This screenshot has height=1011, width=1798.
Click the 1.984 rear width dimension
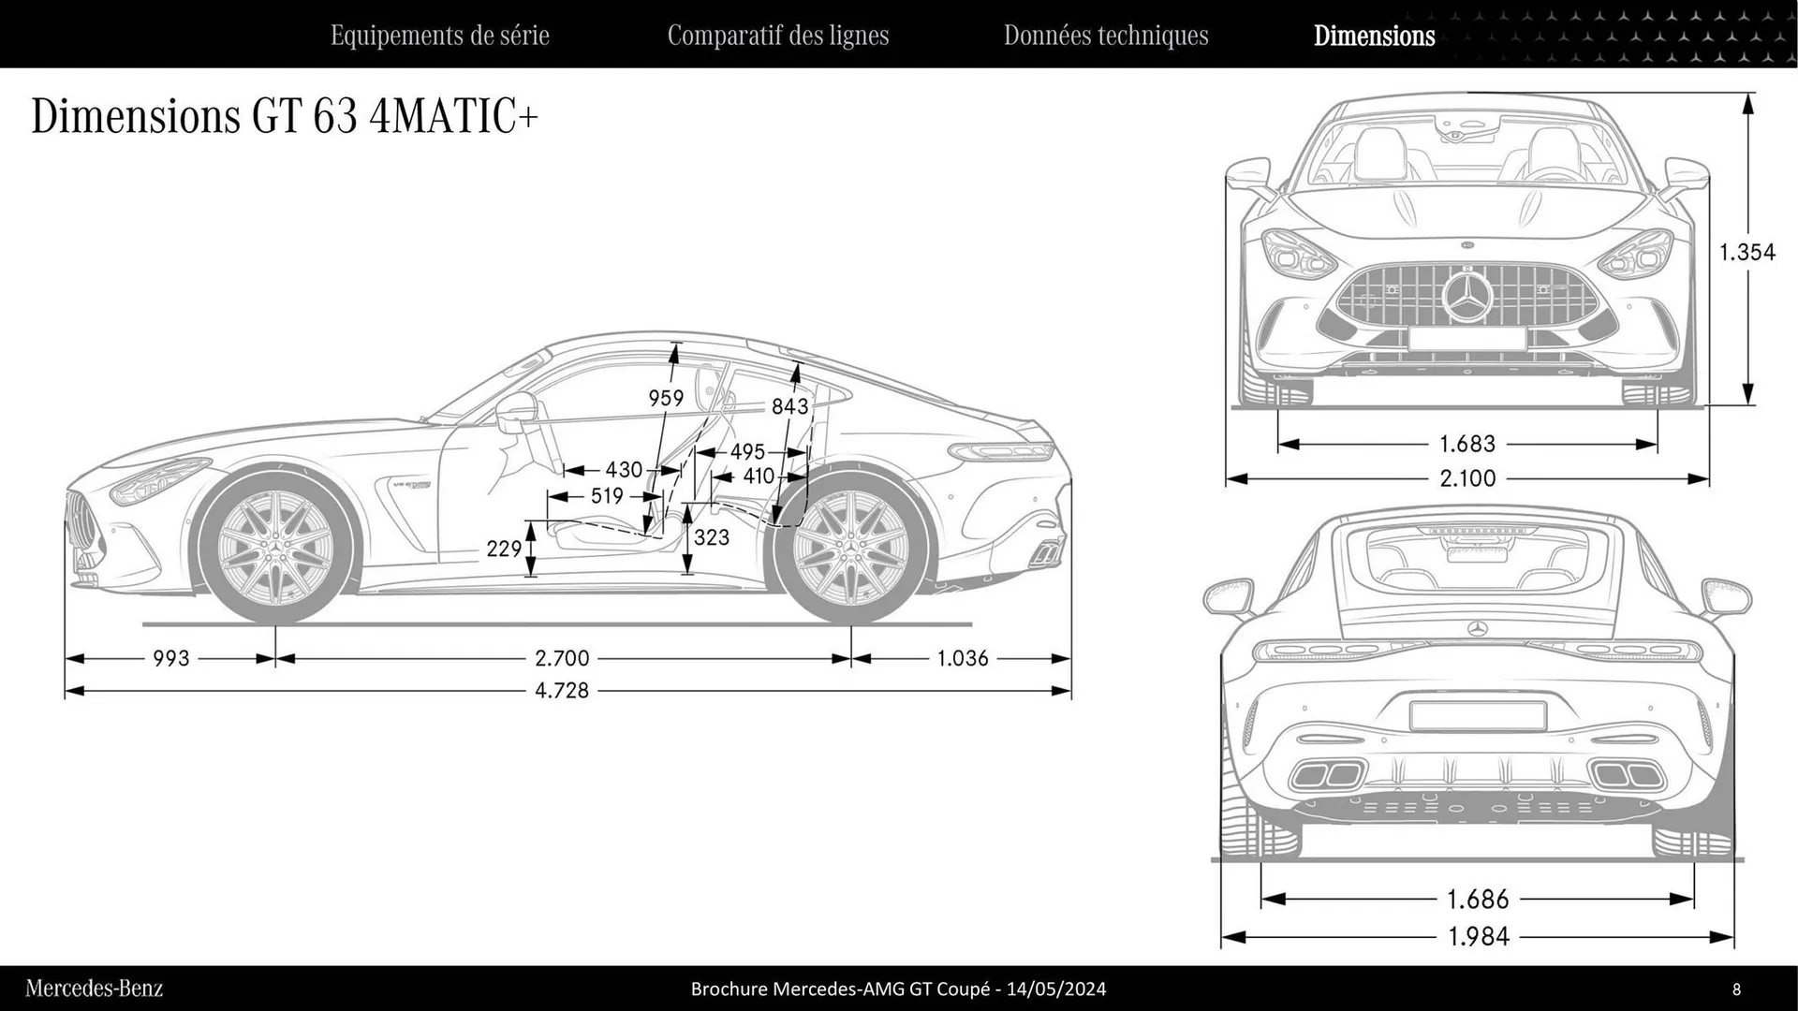[1478, 936]
